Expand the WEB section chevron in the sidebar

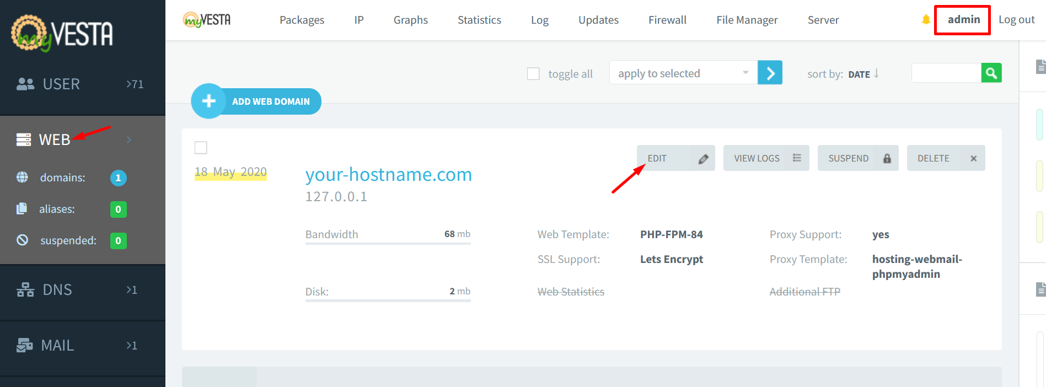click(129, 139)
